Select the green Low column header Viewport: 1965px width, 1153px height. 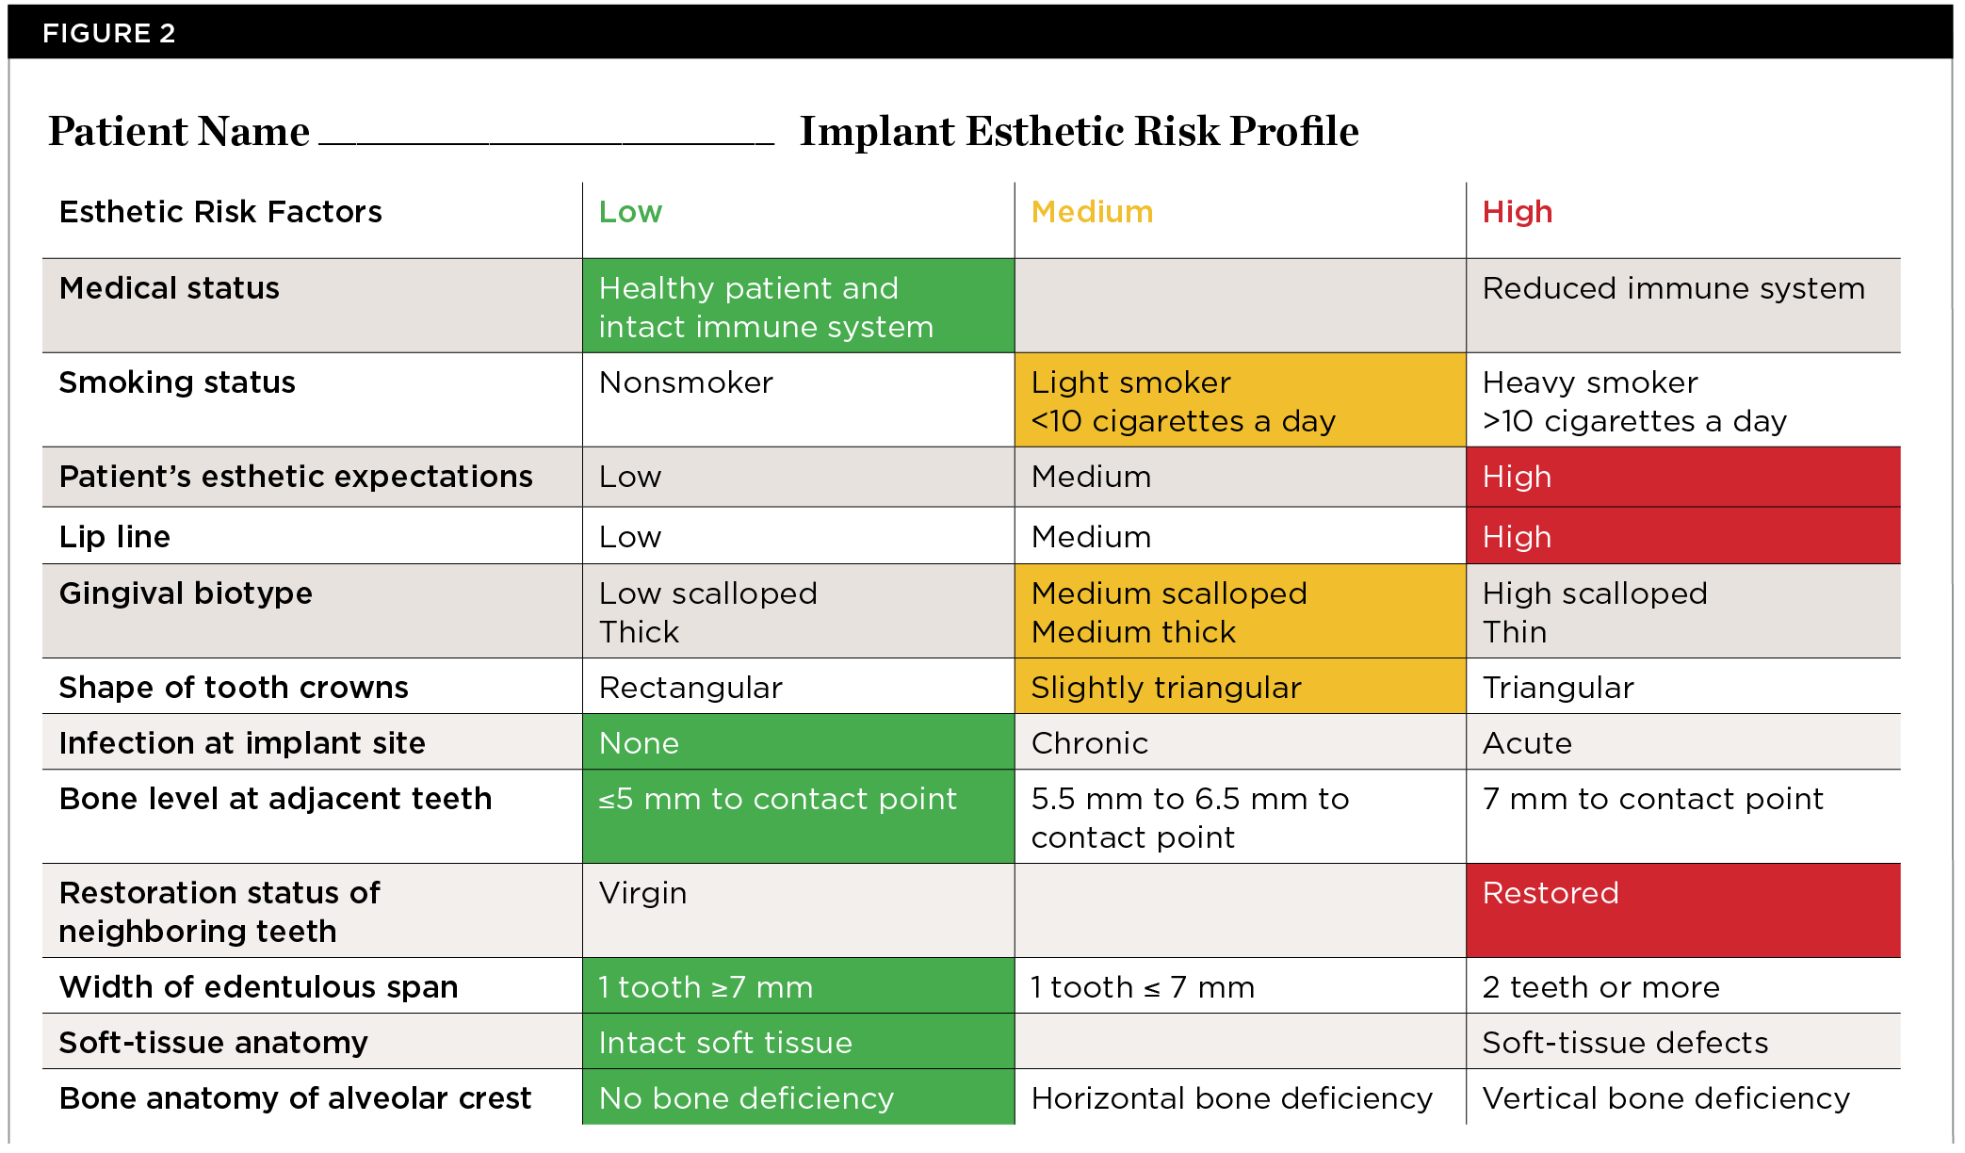tap(630, 212)
